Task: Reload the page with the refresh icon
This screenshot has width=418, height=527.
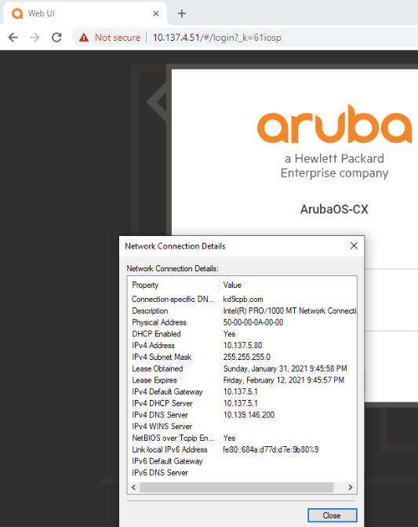Action: pos(56,37)
